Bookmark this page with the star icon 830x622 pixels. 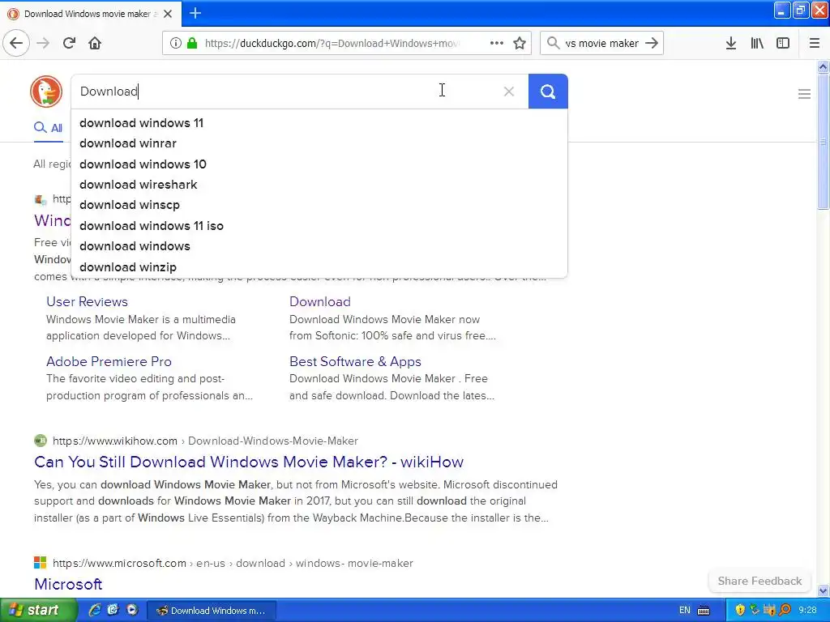(x=520, y=43)
